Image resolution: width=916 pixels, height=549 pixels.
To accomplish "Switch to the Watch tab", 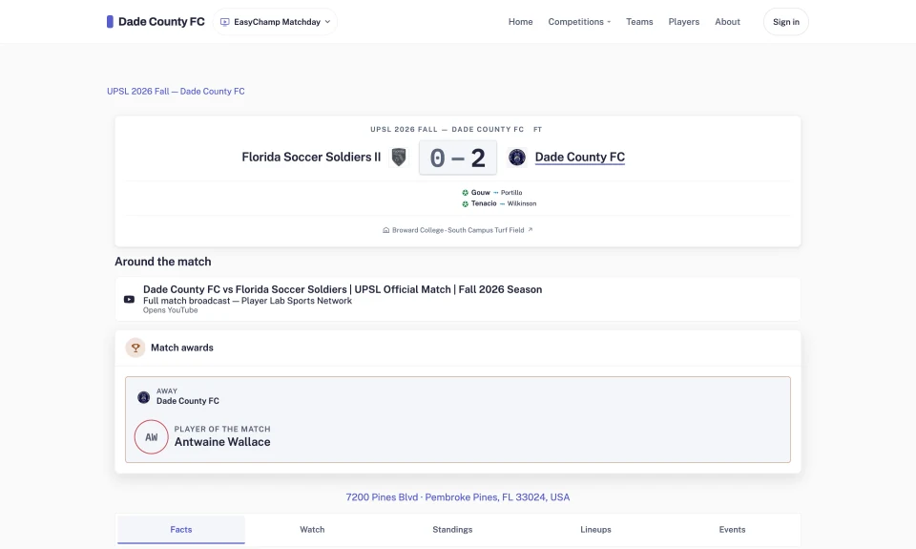I will point(312,530).
